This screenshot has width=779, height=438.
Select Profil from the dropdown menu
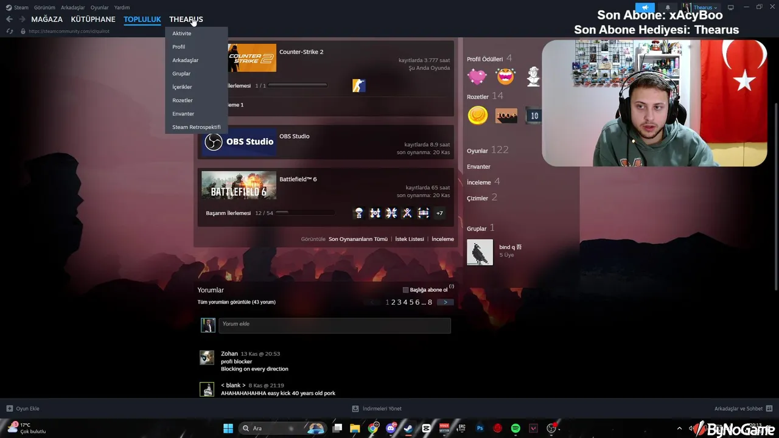coord(178,47)
